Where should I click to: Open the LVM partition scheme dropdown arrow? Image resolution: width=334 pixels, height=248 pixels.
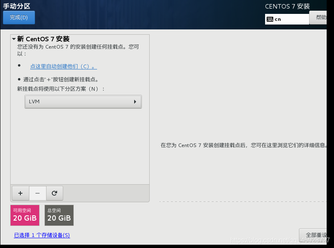click(x=135, y=102)
